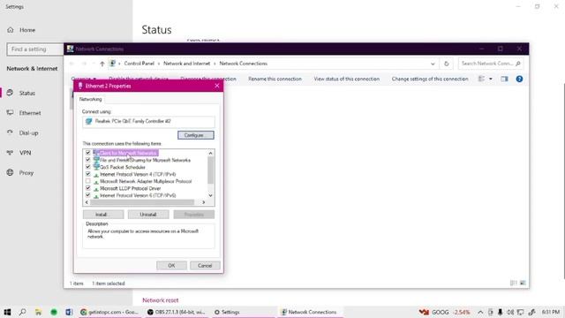This screenshot has width=565, height=318.
Task: Switch to large icons view in status bar
Action: click(523, 284)
